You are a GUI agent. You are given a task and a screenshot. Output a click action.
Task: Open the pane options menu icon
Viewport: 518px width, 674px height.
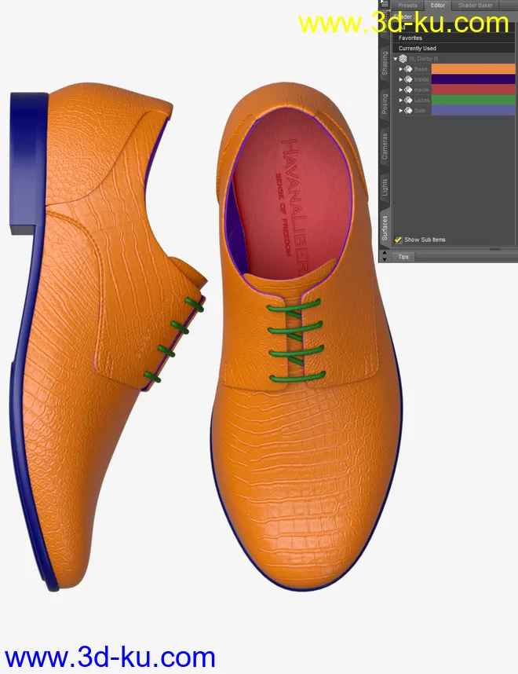[385, 4]
